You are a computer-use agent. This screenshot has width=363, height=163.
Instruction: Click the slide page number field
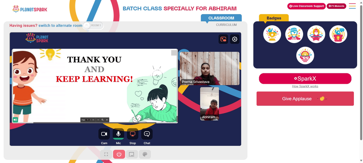point(88,120)
